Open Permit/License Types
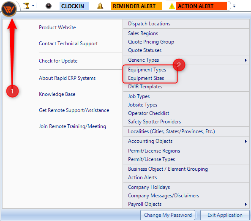 coord(186,159)
